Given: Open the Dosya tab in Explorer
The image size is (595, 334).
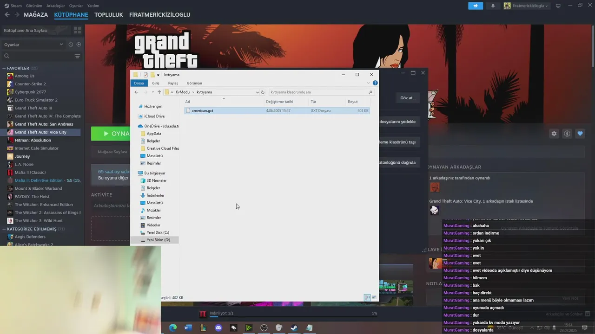Looking at the screenshot, I should (x=139, y=83).
